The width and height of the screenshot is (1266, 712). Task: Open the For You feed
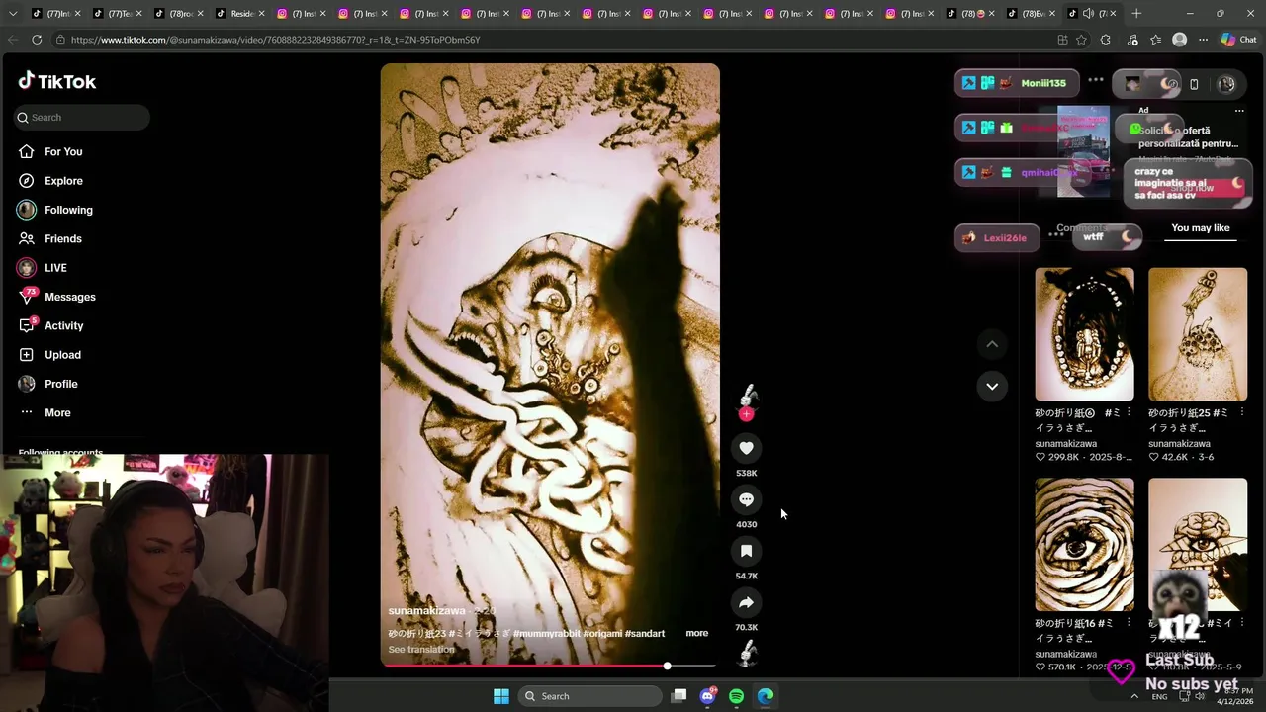[63, 151]
